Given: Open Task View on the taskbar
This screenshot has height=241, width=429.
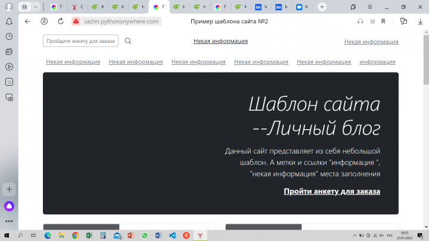Looking at the screenshot, I should coord(33,235).
